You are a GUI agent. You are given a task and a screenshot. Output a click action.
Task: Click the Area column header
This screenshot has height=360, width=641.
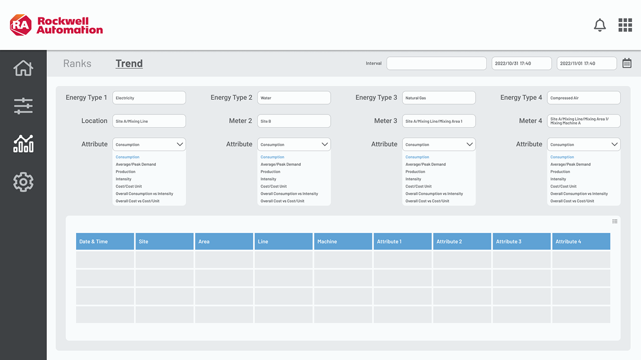(224, 241)
